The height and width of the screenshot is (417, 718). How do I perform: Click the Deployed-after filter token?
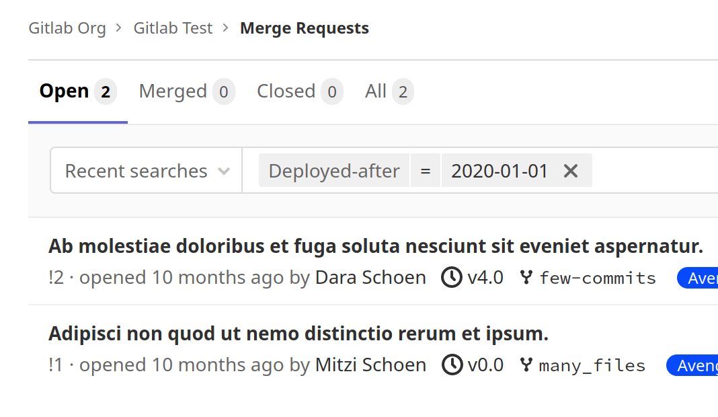[x=333, y=170]
